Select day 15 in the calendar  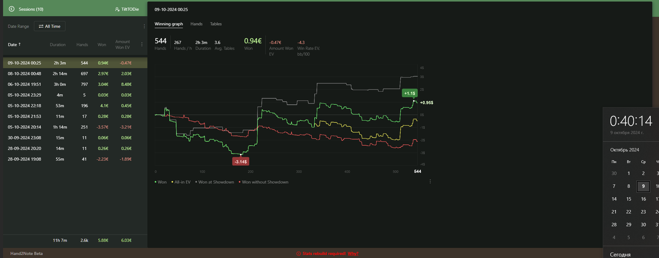click(x=629, y=199)
